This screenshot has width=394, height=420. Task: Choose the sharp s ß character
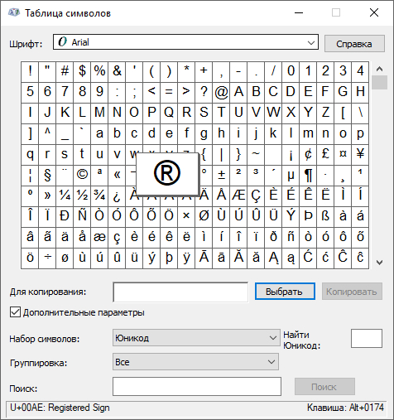coord(325,217)
